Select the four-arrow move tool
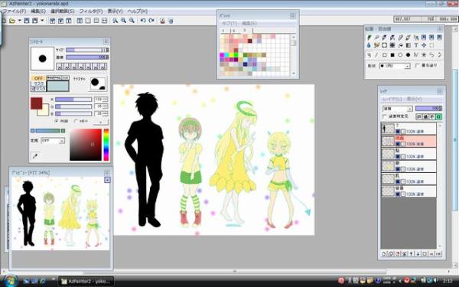 click(424, 45)
